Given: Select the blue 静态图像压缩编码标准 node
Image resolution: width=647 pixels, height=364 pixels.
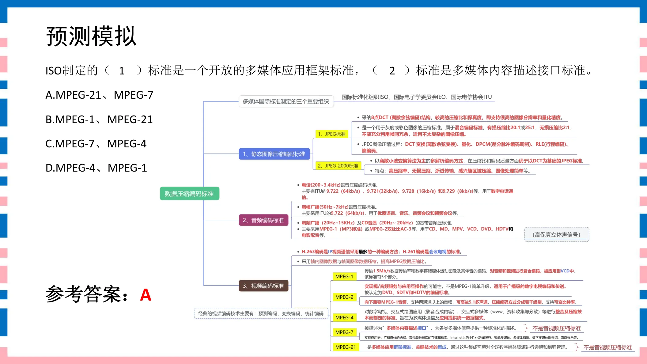Looking at the screenshot, I should 274,154.
